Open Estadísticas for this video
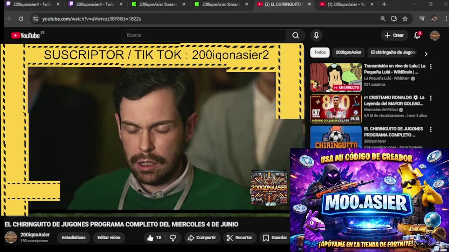Image resolution: width=449 pixels, height=252 pixels. coord(74,238)
